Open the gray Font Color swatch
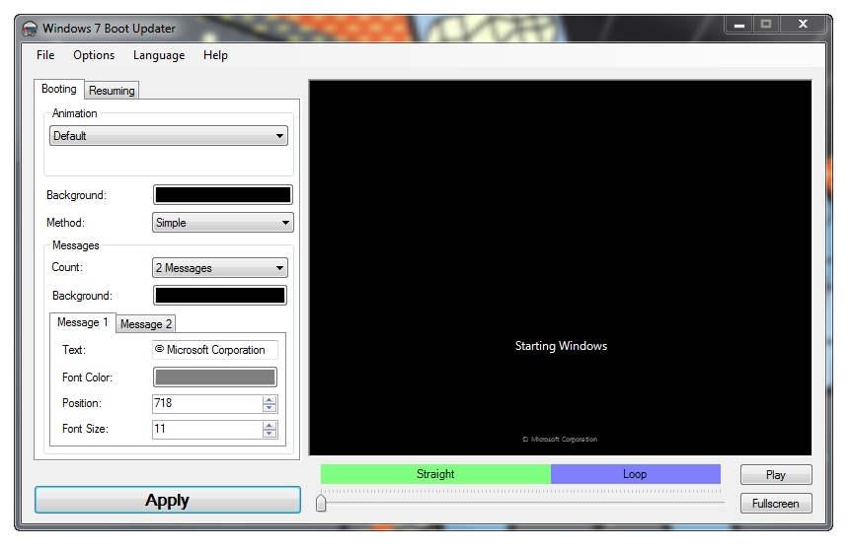Viewport: 851px width, 549px height. (x=215, y=377)
